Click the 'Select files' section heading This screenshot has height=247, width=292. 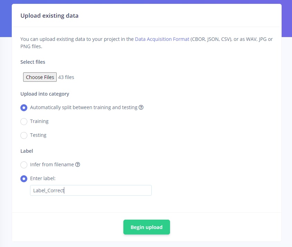coord(33,62)
